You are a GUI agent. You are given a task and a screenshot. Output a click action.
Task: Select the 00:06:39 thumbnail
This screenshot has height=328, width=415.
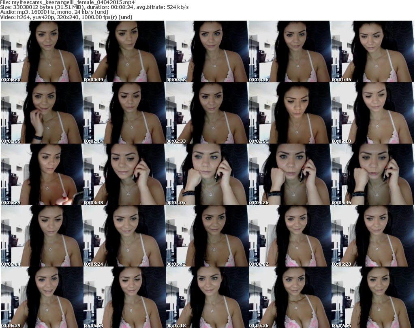[x=41, y=297]
